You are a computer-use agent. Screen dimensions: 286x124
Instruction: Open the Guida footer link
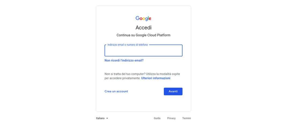[157, 118]
